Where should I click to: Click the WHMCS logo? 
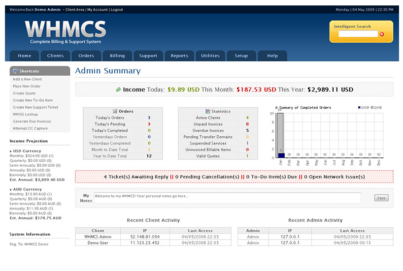(x=66, y=32)
